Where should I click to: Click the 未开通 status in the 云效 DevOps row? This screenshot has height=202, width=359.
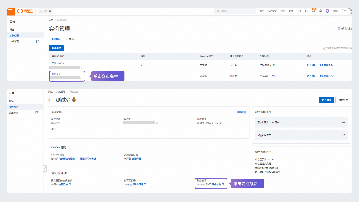(x=233, y=65)
